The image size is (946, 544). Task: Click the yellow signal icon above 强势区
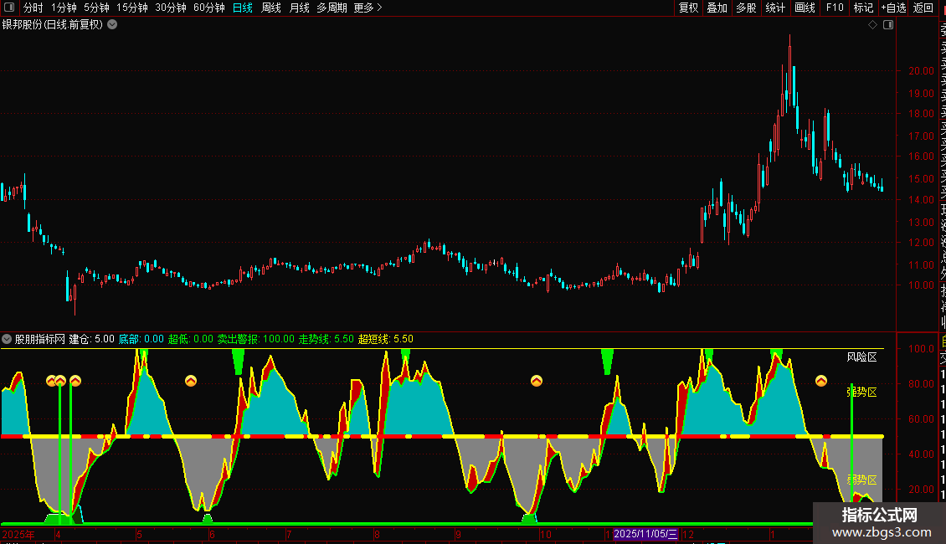point(821,381)
